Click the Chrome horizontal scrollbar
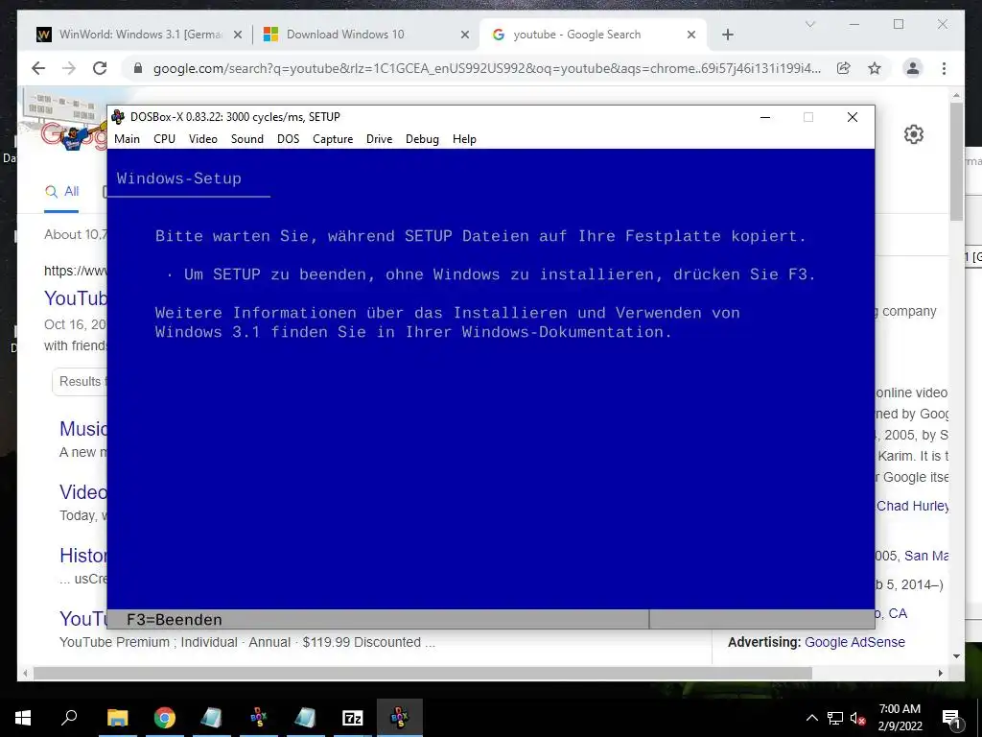This screenshot has width=982, height=737. [x=423, y=673]
